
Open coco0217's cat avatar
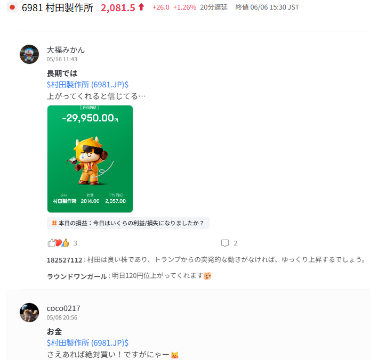pos(29,313)
